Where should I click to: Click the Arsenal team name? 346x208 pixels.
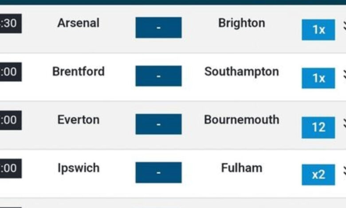coord(79,23)
